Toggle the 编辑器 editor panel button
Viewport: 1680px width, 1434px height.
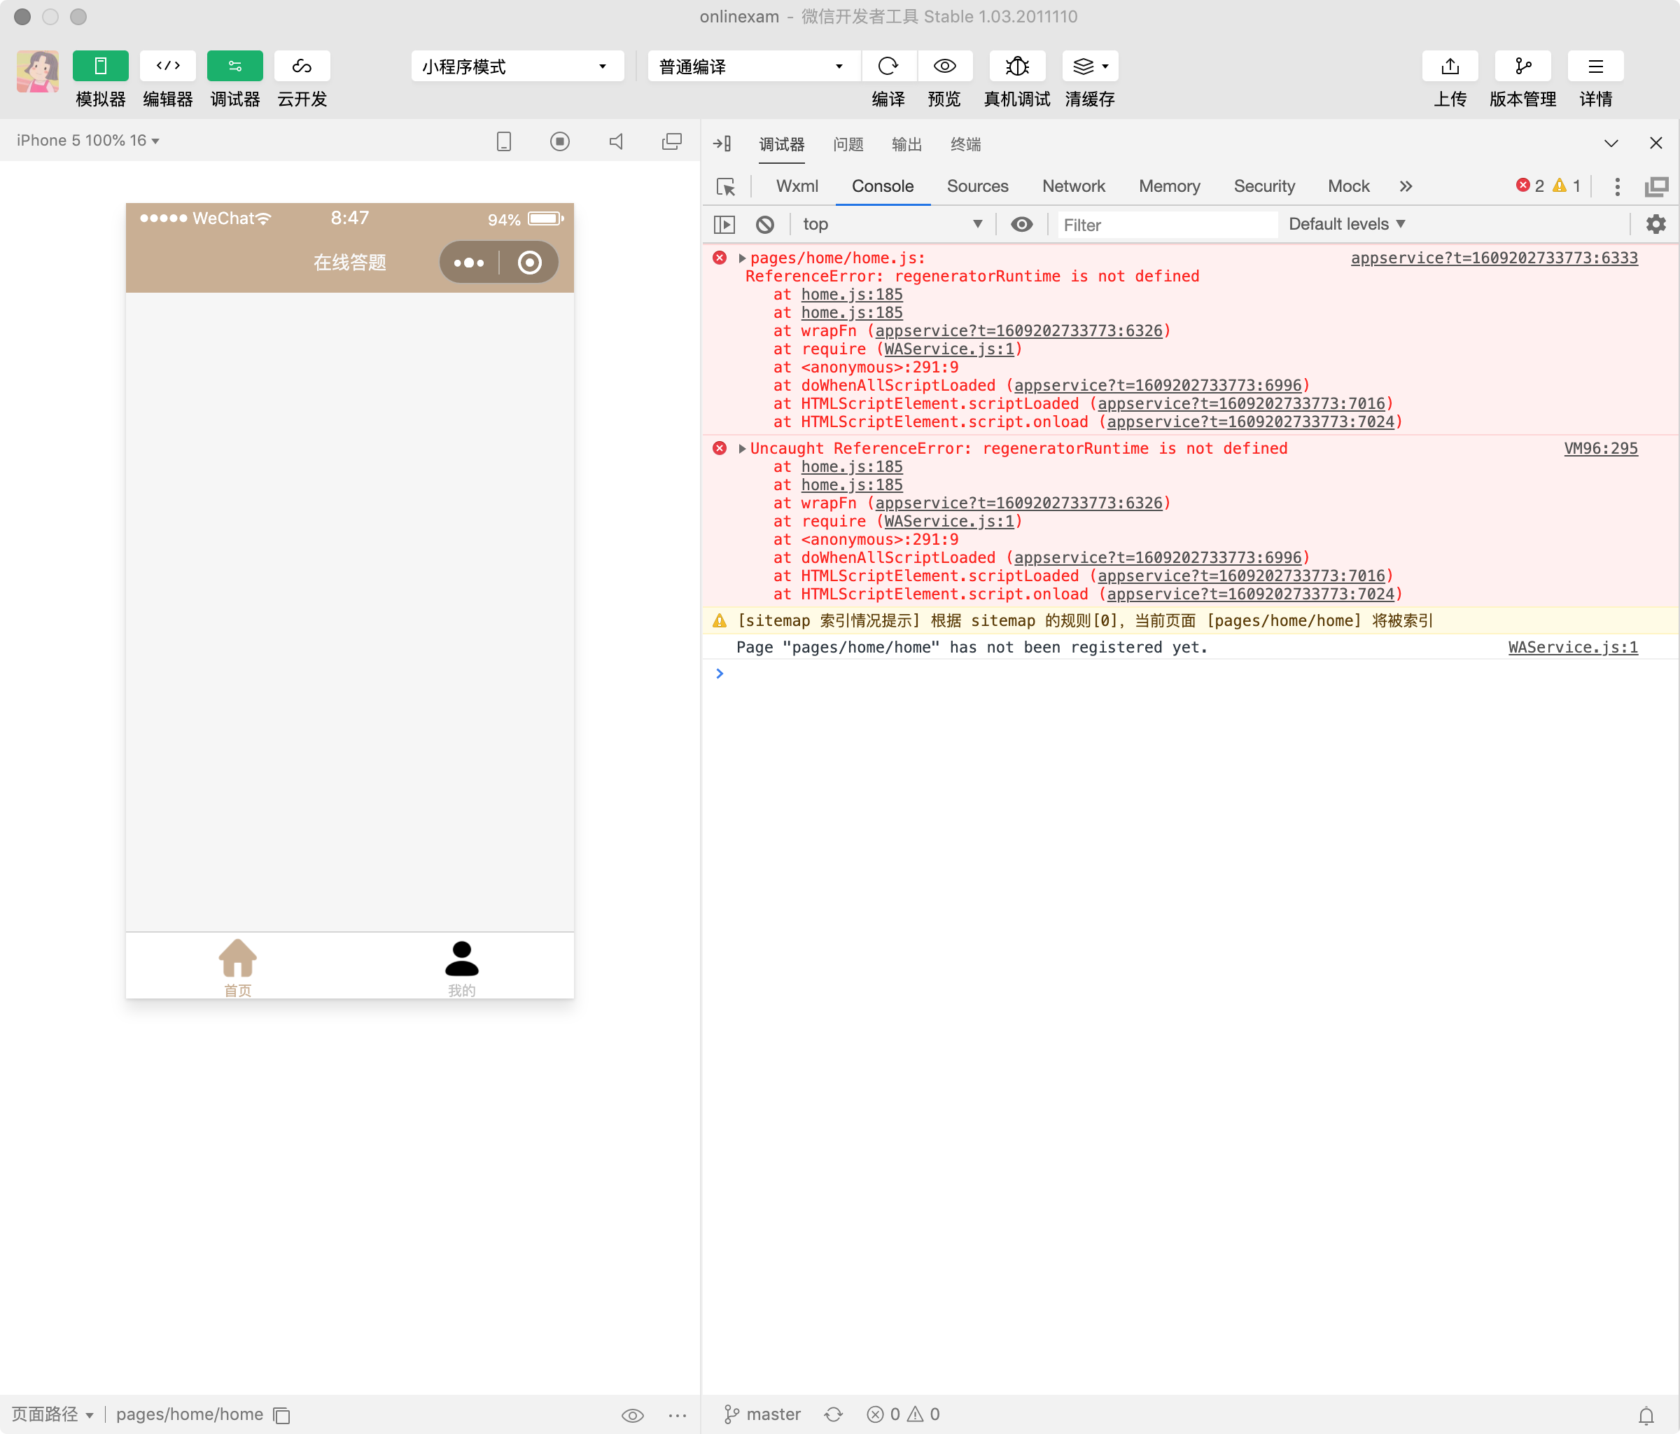click(x=168, y=66)
